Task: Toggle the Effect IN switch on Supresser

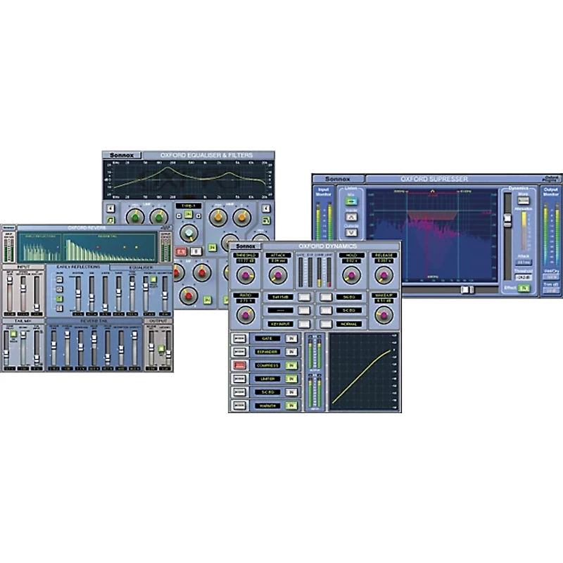Action: coord(524,287)
